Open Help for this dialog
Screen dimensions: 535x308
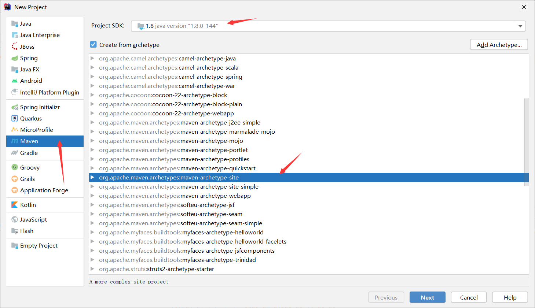pyautogui.click(x=510, y=297)
